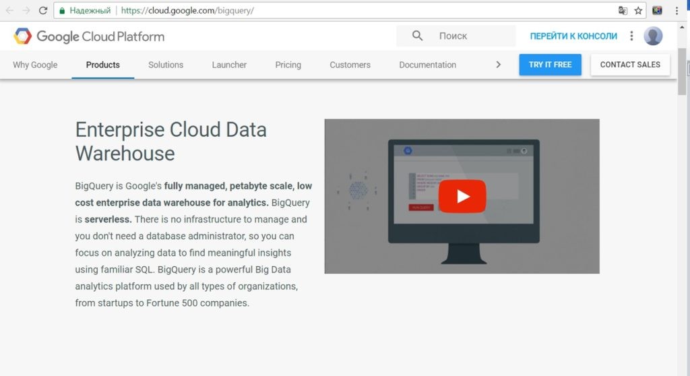Click the page vertical scrollbar thumb
This screenshot has width=690, height=376.
[682, 71]
